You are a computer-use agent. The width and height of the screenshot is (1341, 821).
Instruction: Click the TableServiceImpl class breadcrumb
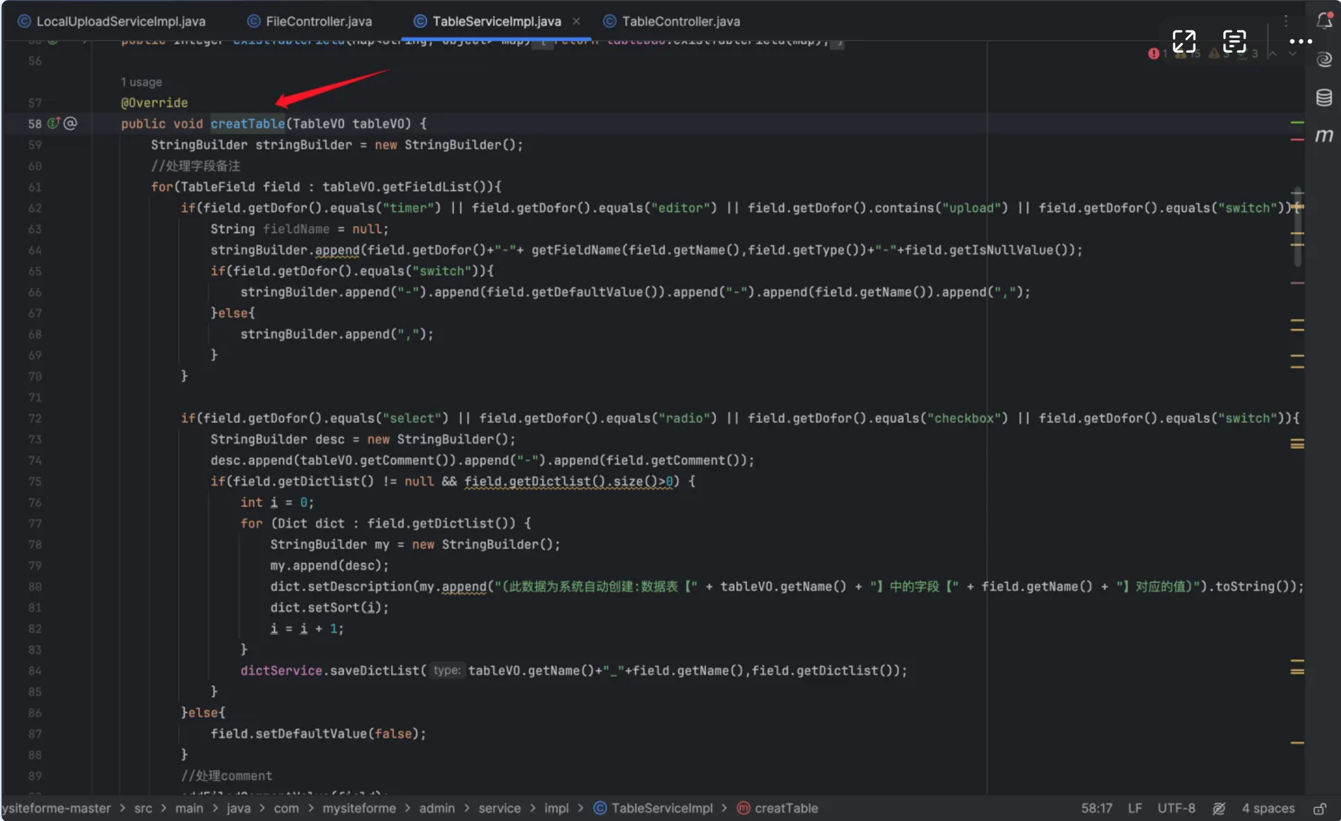coord(654,808)
